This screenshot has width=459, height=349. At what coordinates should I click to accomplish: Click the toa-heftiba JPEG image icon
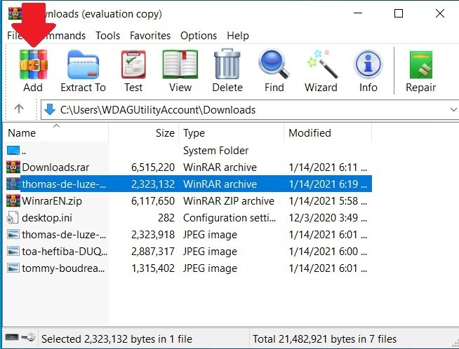tap(13, 252)
